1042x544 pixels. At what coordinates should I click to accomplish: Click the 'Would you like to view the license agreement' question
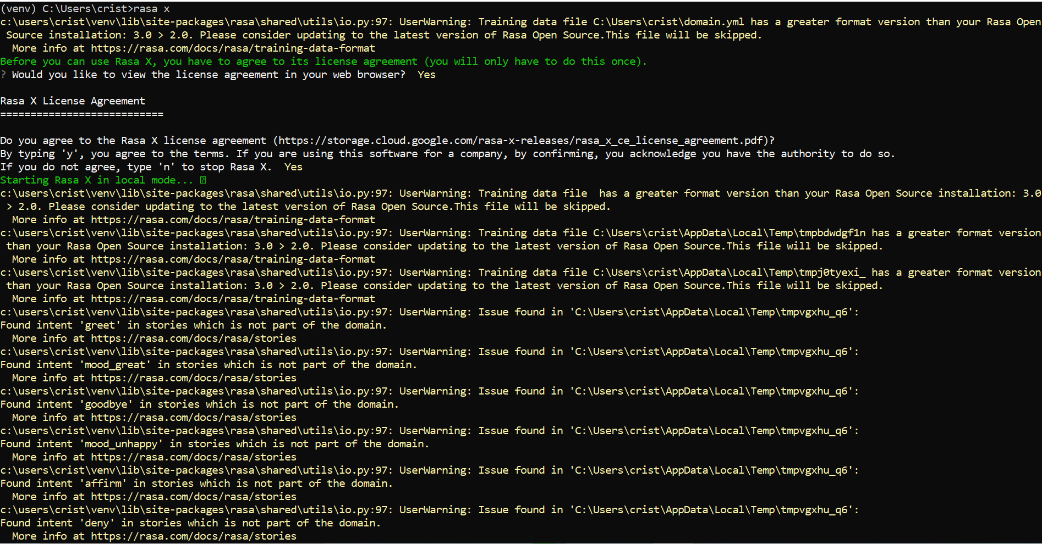click(x=209, y=75)
